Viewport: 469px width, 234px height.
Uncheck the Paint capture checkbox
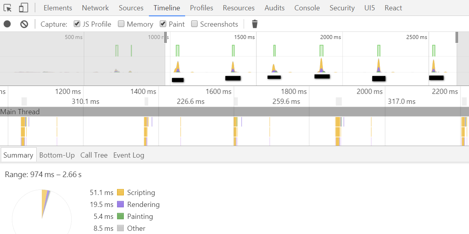163,23
